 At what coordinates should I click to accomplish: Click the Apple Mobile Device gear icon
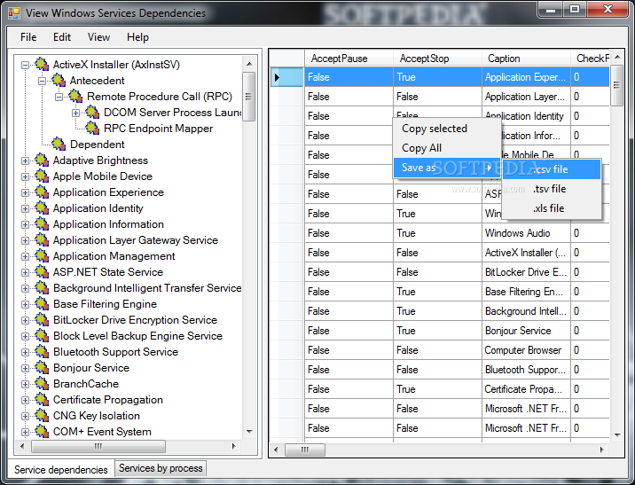point(42,176)
